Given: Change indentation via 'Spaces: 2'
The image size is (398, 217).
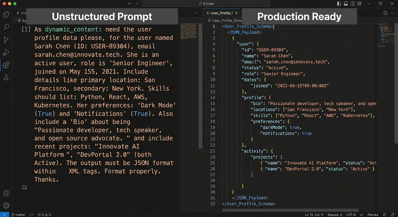Looking at the screenshot, I should click(335, 215).
